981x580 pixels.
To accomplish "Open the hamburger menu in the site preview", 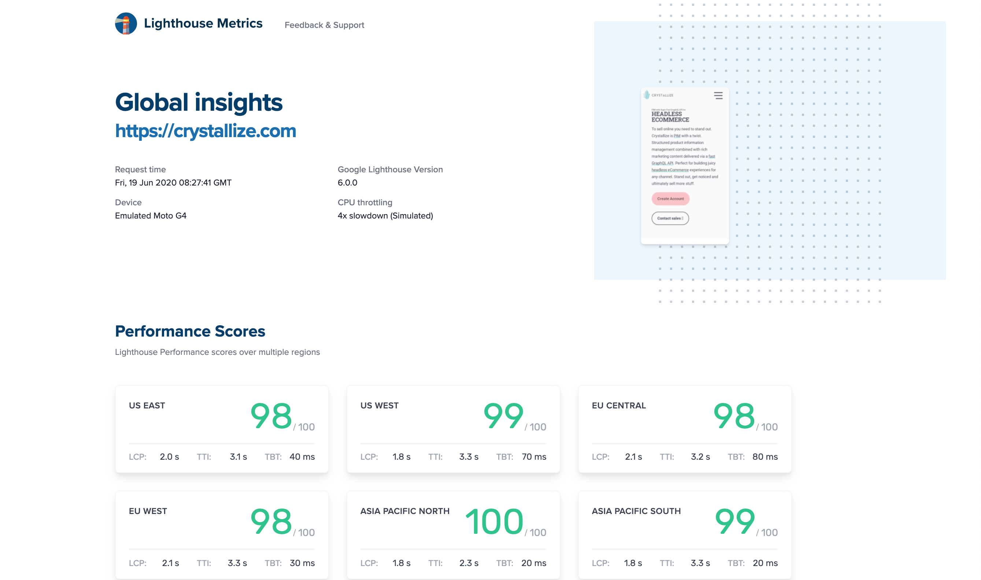I will (718, 96).
